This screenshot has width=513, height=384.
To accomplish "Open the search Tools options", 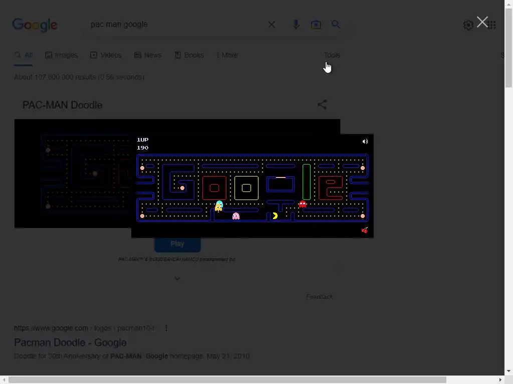I will [x=332, y=55].
